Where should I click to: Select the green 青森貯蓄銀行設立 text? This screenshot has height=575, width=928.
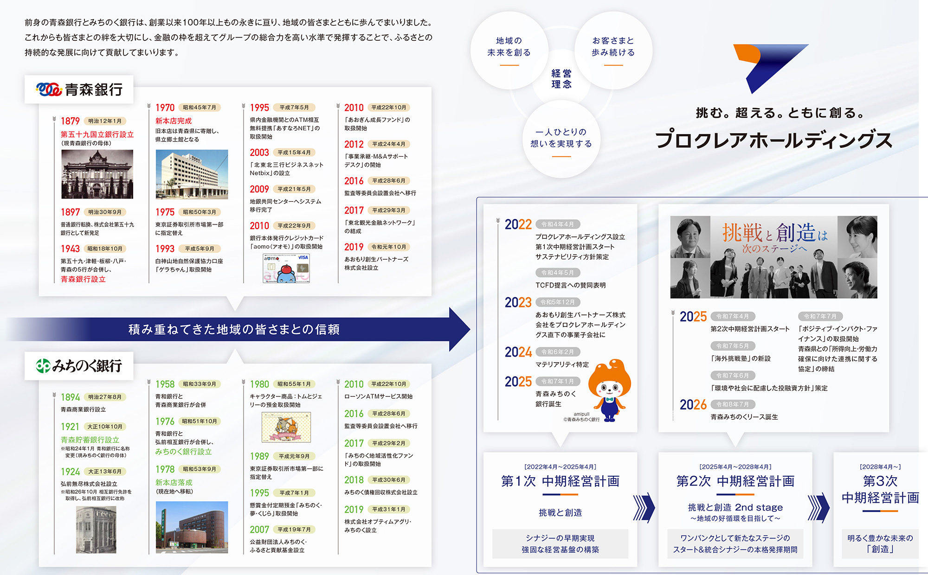[90, 440]
